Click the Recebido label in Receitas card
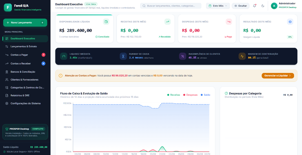The height and width of the screenshot is (155, 302). click(164, 37)
